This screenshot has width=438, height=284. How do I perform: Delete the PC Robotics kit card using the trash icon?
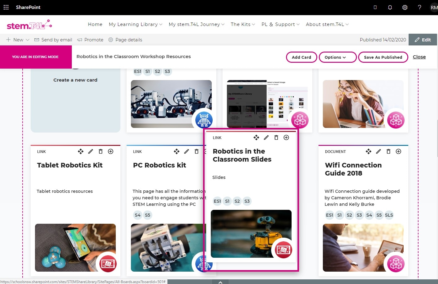tap(196, 151)
